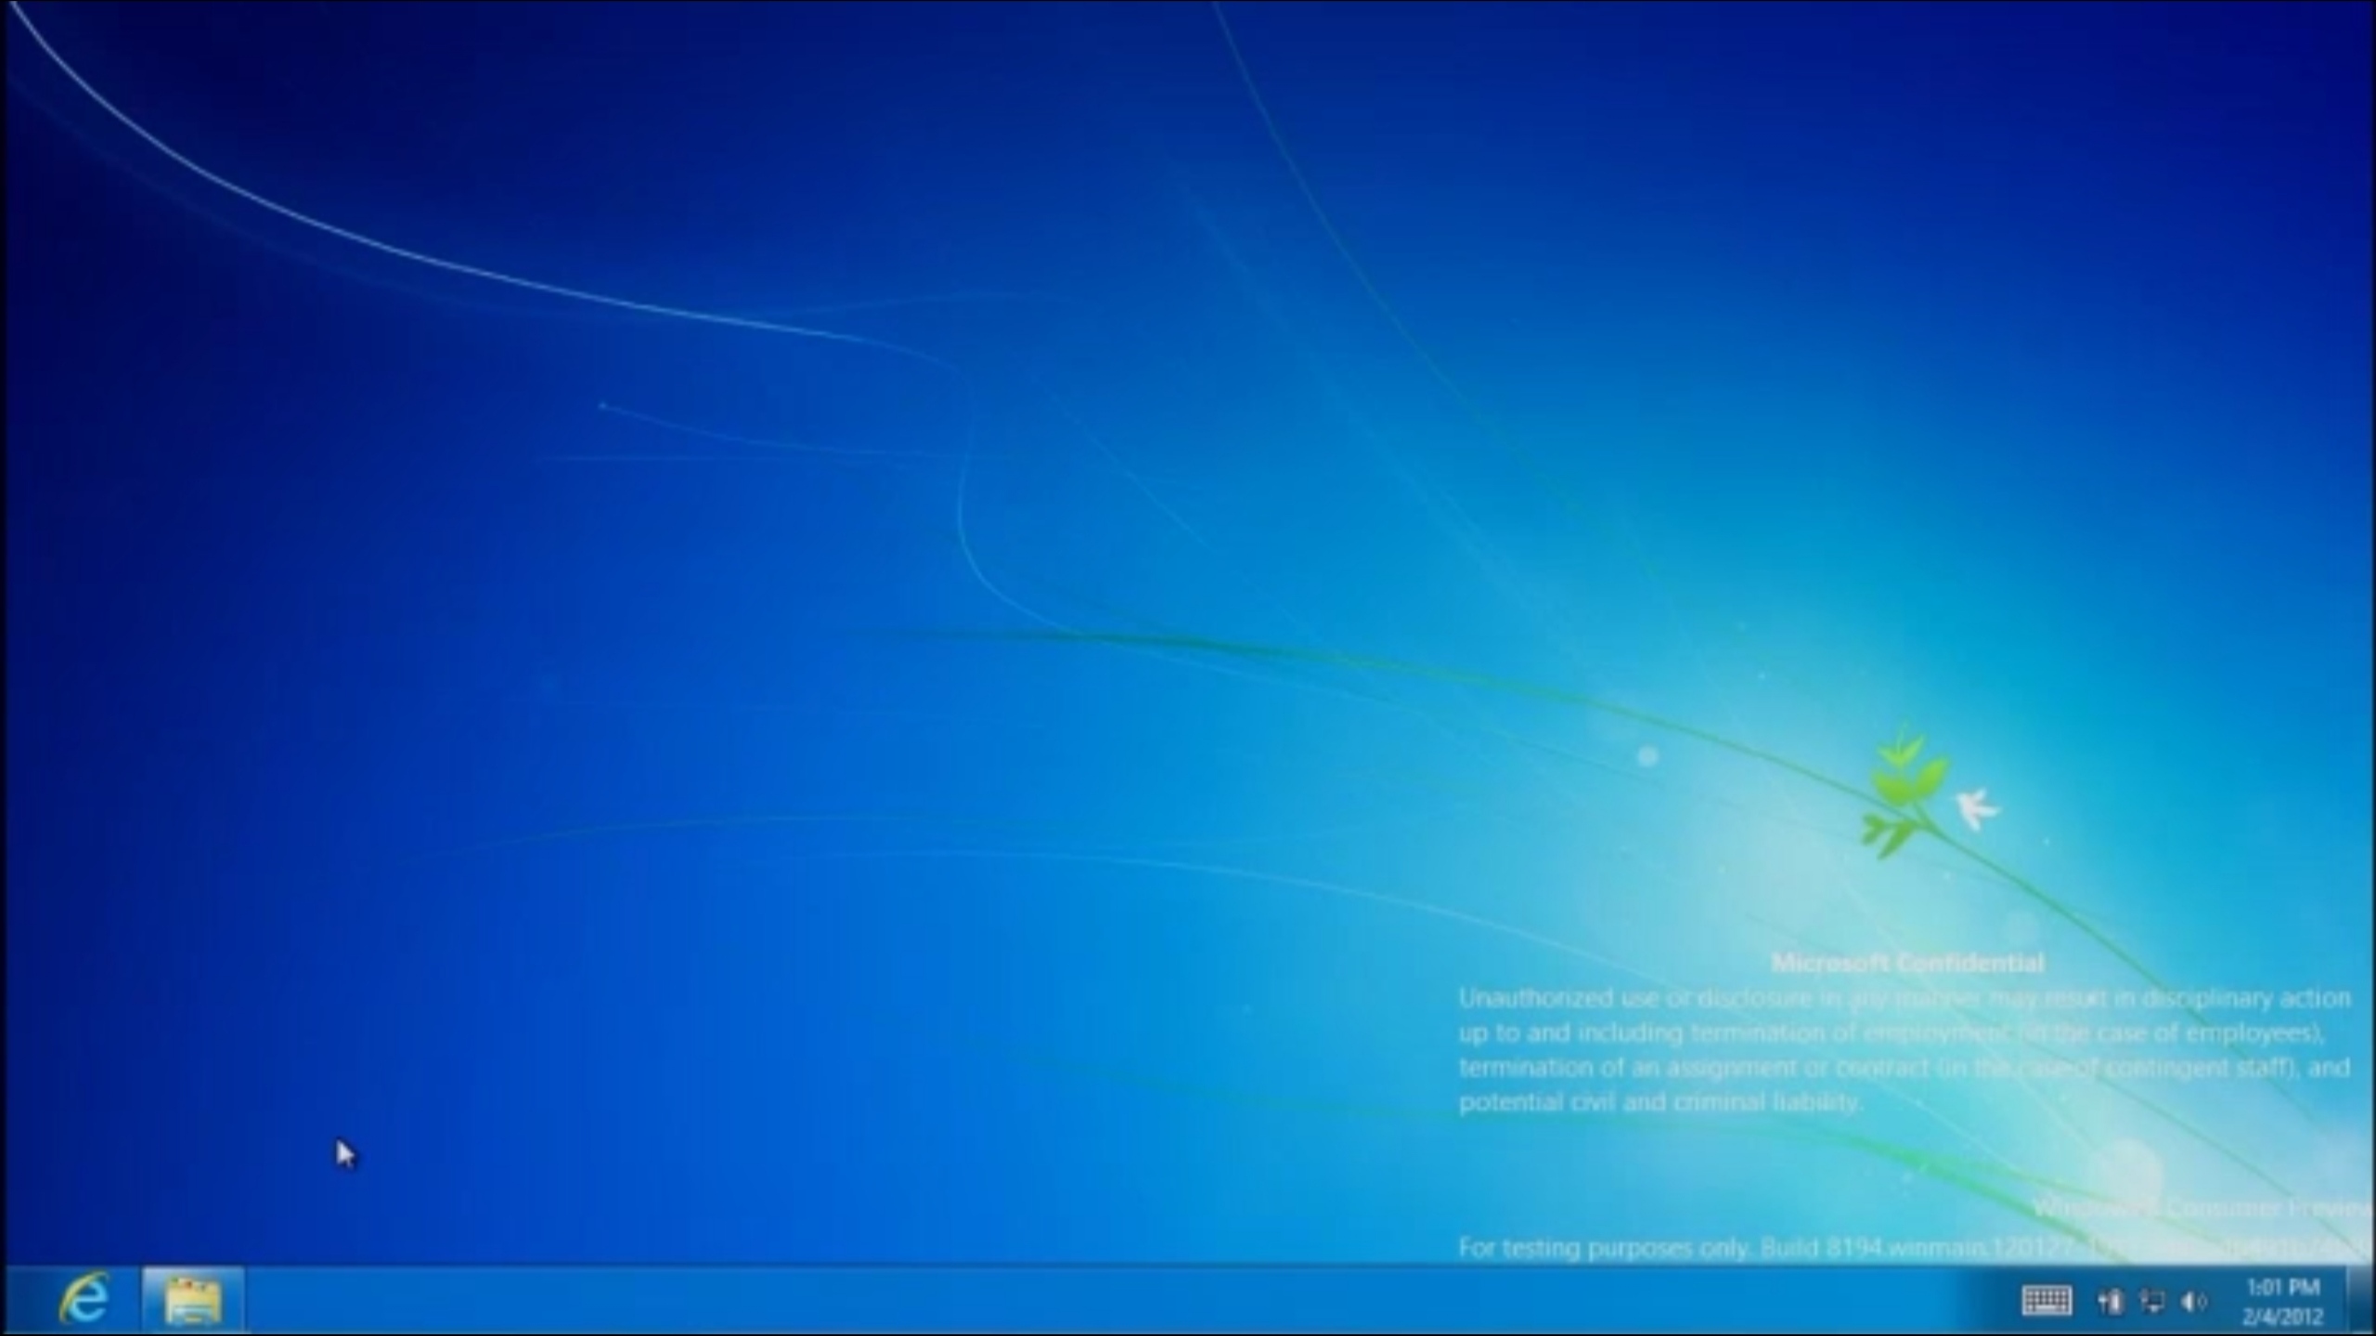2376x1336 pixels.
Task: Click the 'potential civil and criminal liability' text
Action: [1661, 1102]
